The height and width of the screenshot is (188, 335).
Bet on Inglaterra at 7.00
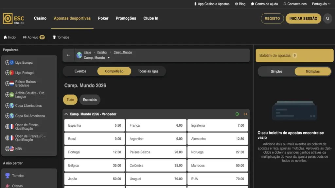(x=218, y=125)
